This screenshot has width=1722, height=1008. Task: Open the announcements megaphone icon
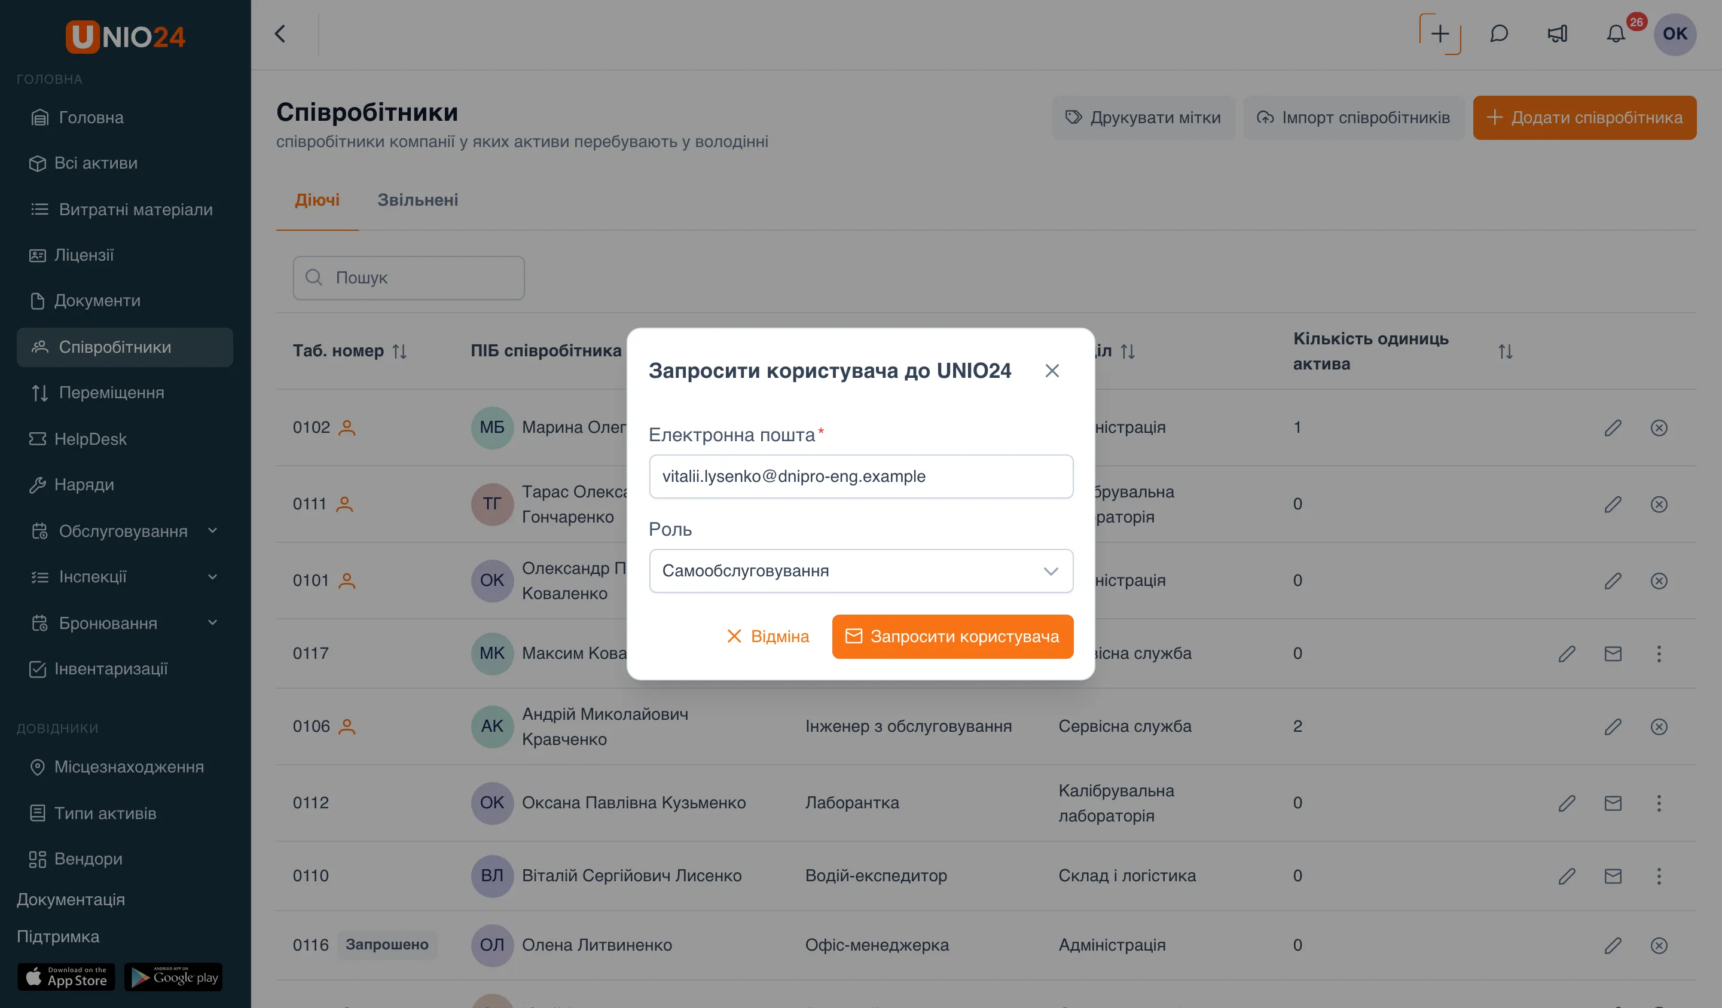(1558, 33)
